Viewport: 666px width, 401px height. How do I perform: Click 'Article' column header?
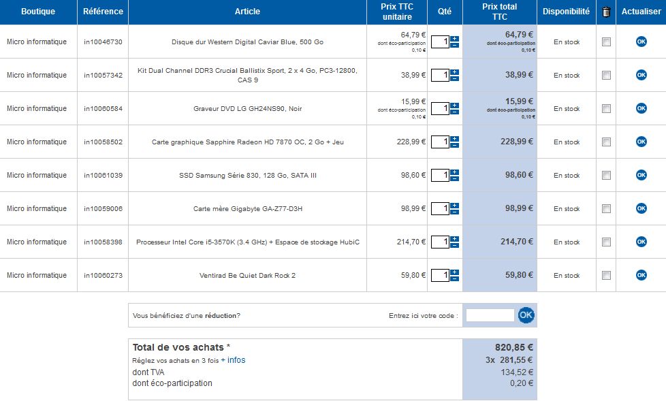point(247,12)
